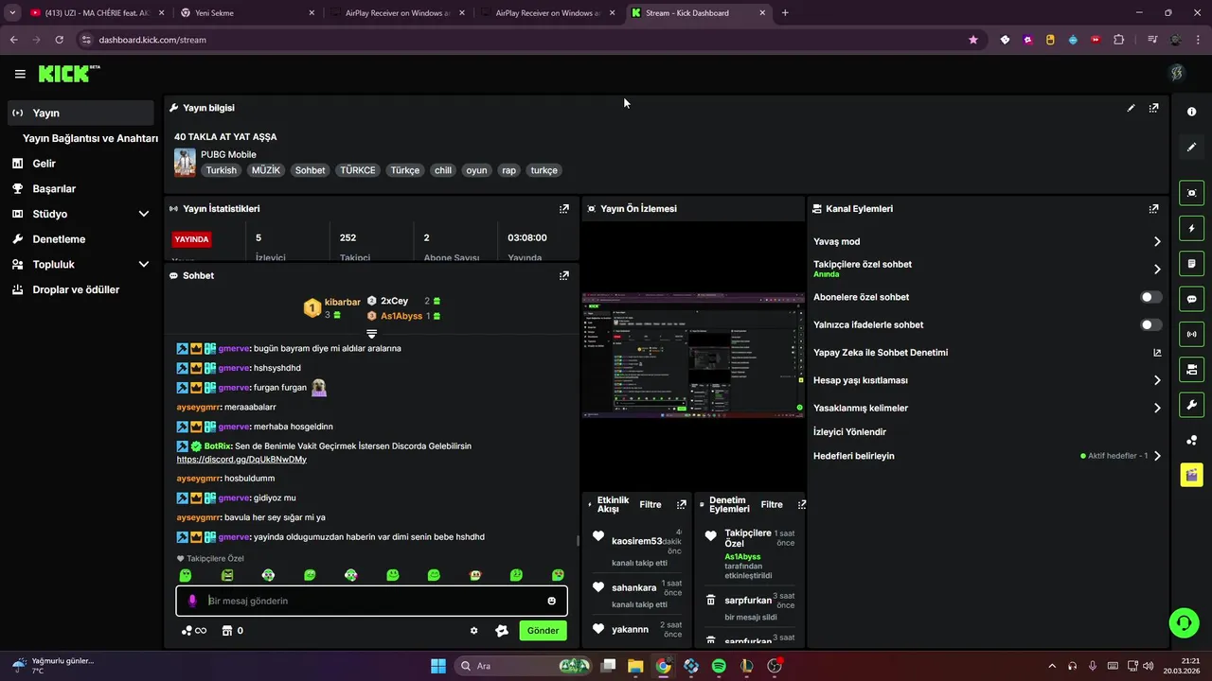Viewport: 1212px width, 681px height.
Task: Click the pencil icon in right sidebar
Action: click(x=1191, y=147)
